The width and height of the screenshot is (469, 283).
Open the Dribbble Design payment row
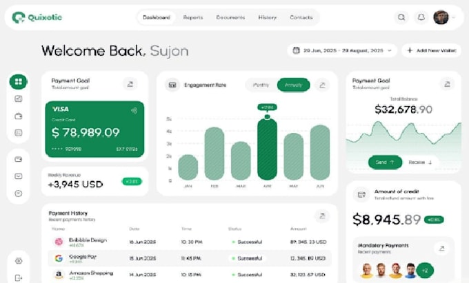click(x=190, y=242)
